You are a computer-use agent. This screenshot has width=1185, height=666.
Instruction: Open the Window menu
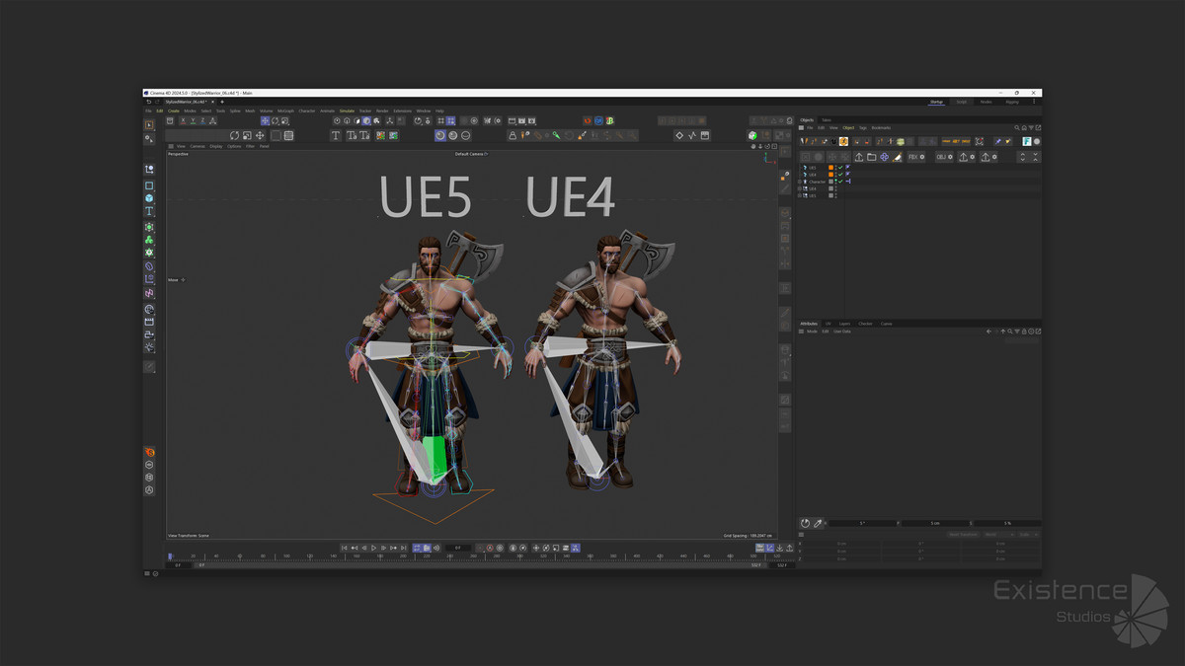point(423,111)
